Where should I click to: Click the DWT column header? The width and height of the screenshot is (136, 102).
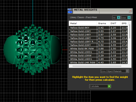click(115, 23)
